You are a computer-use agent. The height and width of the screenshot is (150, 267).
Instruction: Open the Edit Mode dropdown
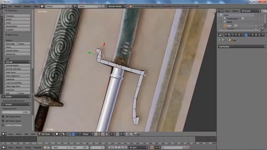45,134
